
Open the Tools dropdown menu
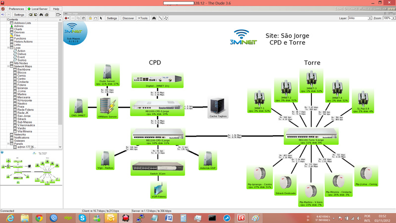pyautogui.click(x=143, y=18)
